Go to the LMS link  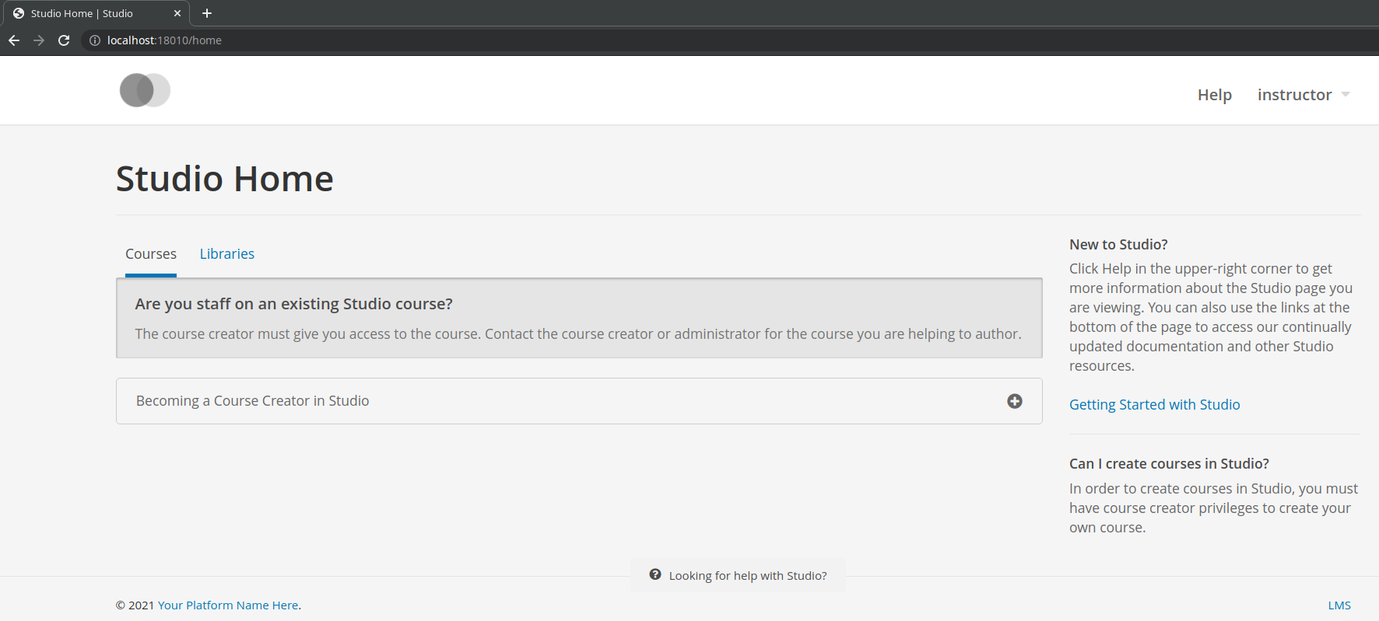(x=1339, y=605)
